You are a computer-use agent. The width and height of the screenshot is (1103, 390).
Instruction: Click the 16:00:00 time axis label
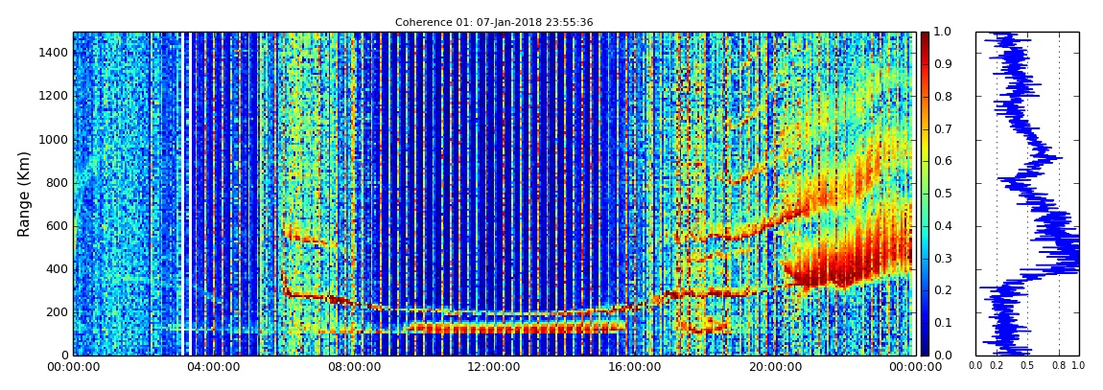pos(633,367)
